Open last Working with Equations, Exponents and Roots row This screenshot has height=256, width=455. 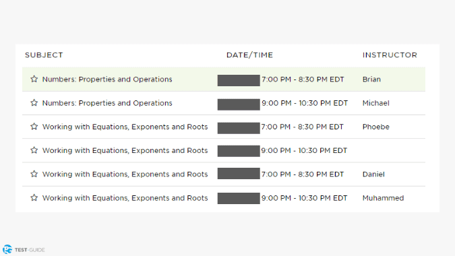click(x=224, y=198)
